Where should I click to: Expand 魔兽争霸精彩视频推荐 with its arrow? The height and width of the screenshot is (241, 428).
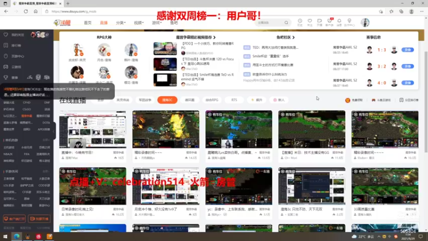[x=215, y=37]
